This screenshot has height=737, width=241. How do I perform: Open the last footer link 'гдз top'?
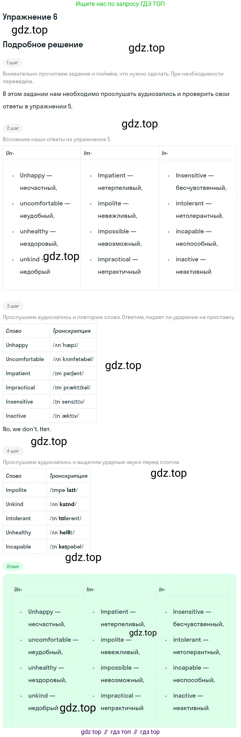[150, 732]
